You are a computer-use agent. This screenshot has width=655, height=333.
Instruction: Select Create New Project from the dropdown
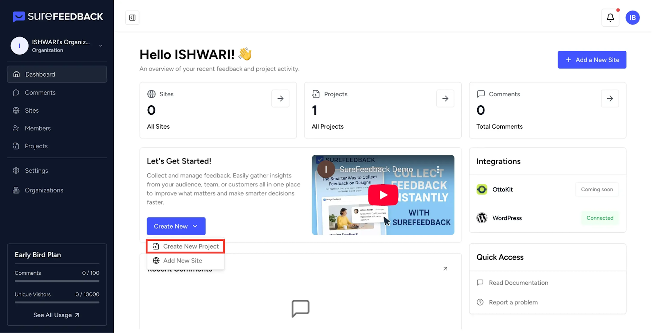pyautogui.click(x=185, y=246)
